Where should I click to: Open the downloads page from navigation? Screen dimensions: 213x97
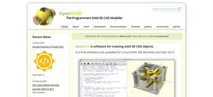pyautogui.click(x=99, y=27)
